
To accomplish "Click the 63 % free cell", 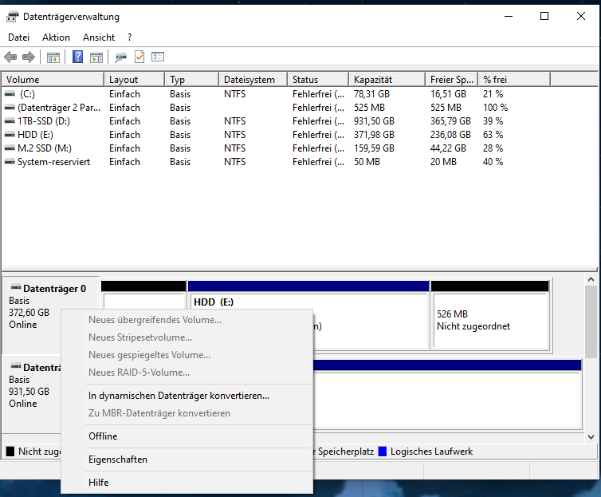I will [493, 135].
